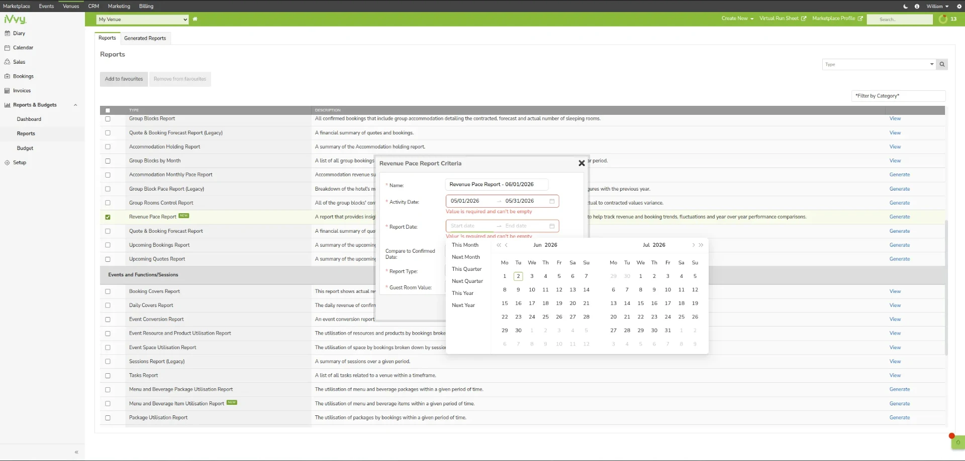965x461 pixels.
Task: Click calendar icon in Activity Date field
Action: pos(552,201)
